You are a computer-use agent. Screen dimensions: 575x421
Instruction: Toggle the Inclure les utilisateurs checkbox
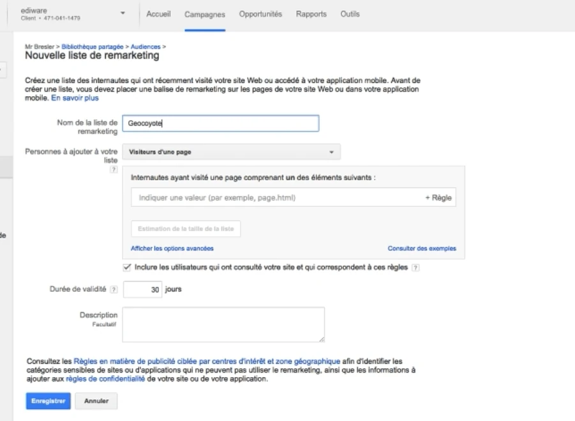(x=126, y=268)
